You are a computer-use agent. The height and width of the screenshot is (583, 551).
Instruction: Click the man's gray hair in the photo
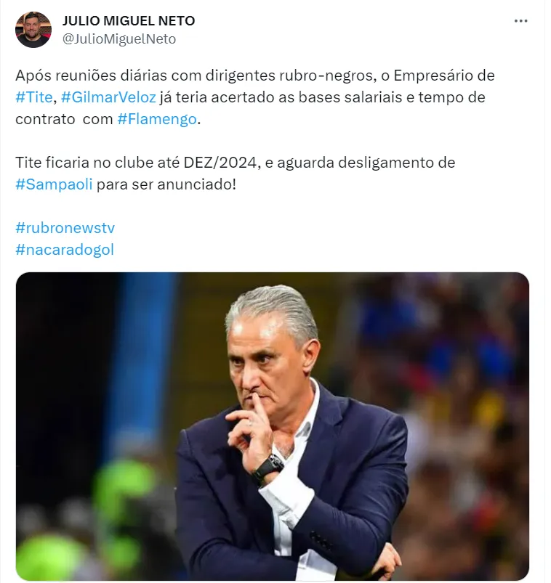tap(273, 309)
